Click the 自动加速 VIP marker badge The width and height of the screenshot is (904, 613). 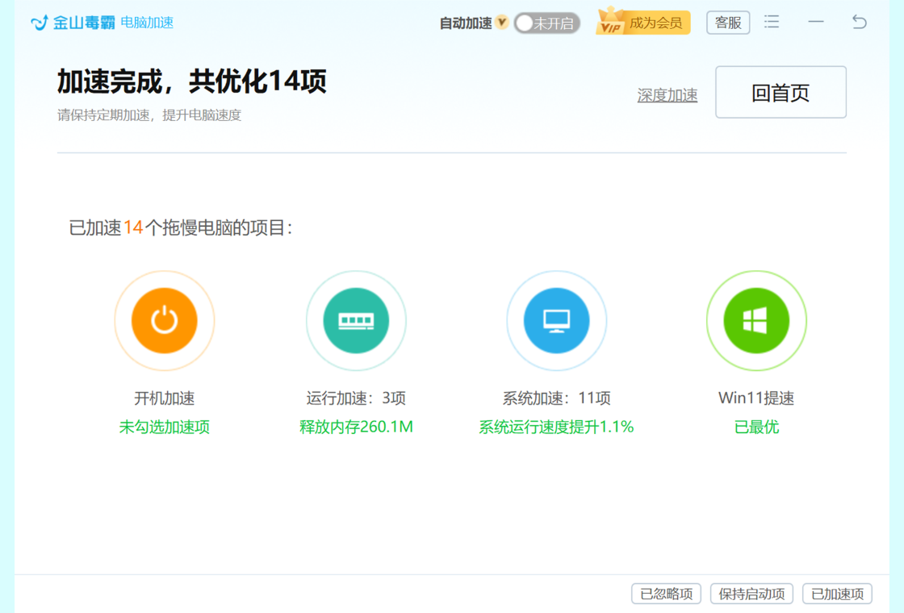pyautogui.click(x=502, y=23)
